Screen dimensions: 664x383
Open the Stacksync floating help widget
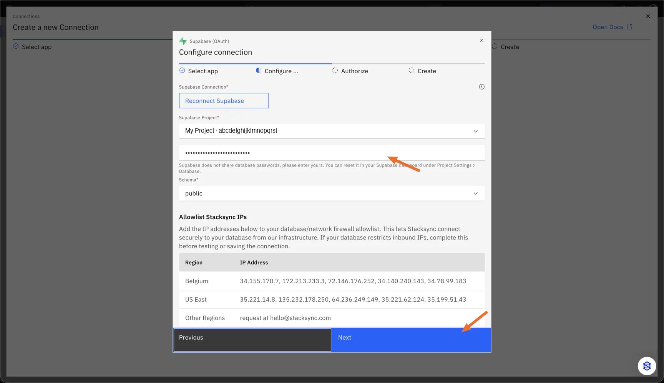point(647,366)
